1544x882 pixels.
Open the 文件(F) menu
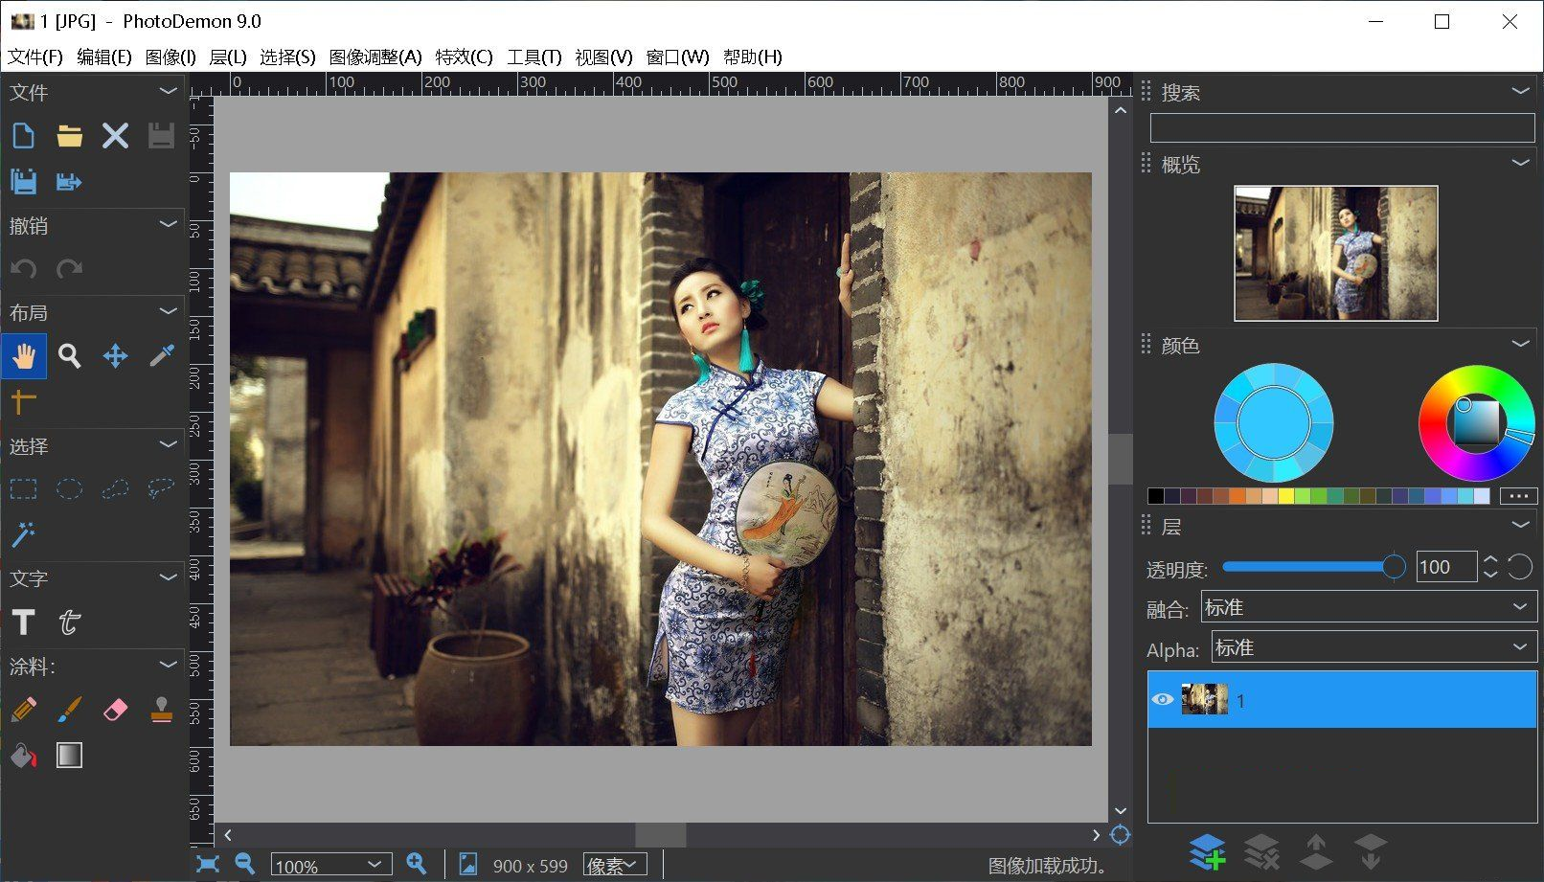(x=35, y=57)
